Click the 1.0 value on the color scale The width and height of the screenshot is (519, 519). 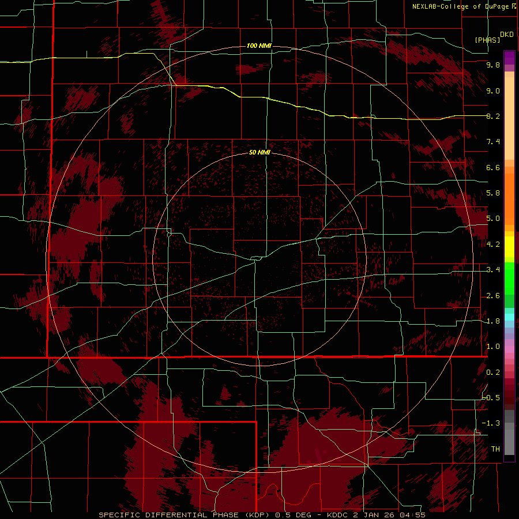point(493,347)
